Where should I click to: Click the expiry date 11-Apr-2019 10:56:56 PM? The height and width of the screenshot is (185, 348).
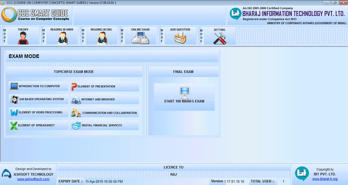click(104, 181)
